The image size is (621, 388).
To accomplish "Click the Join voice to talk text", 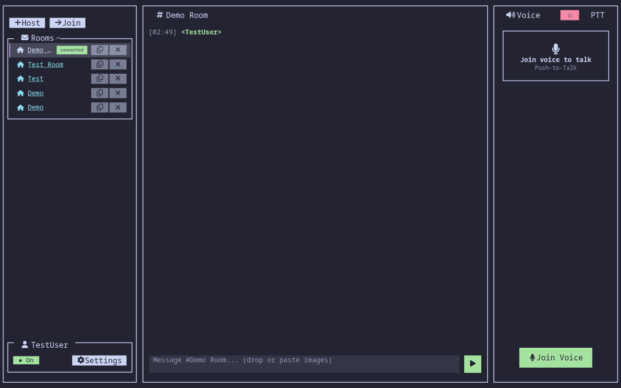I will [x=556, y=60].
